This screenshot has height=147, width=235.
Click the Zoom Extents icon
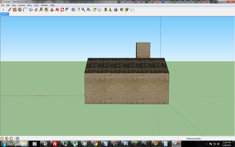[x=89, y=10]
